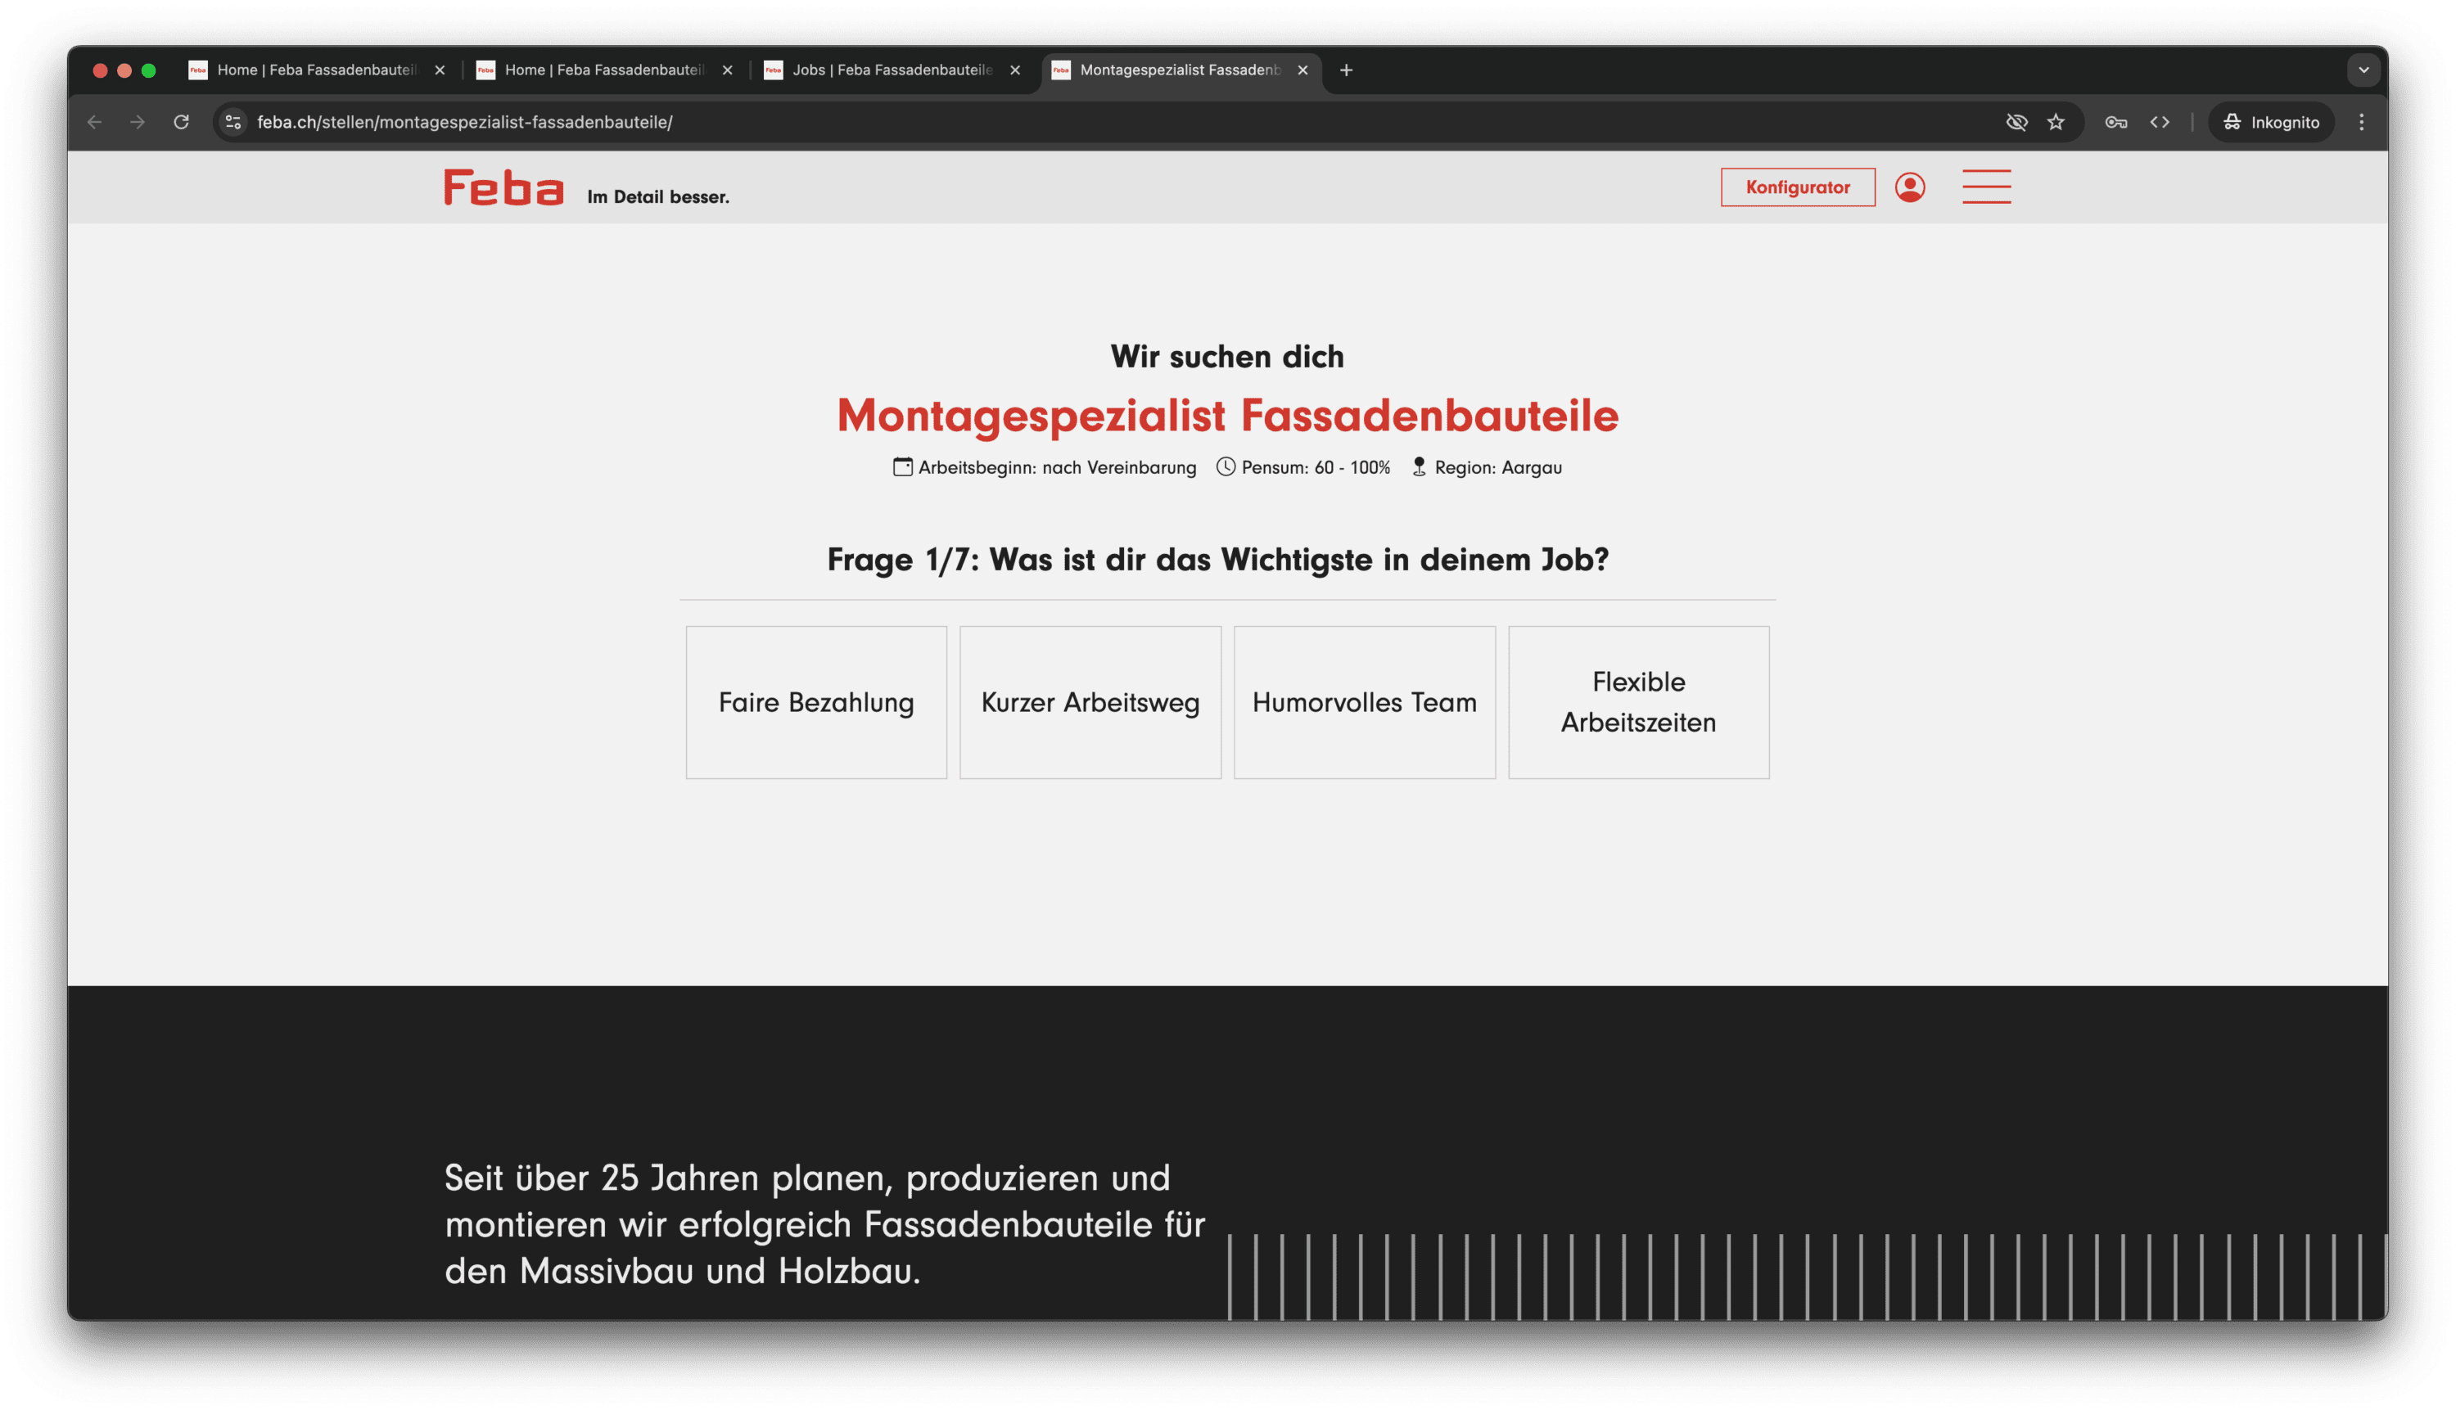The image size is (2456, 1410).
Task: Close the Montagespezialist tab
Action: click(x=1303, y=70)
